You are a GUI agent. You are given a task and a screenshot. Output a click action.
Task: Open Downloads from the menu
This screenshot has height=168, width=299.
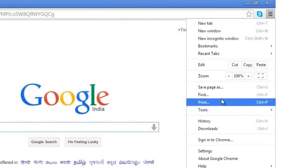pyautogui.click(x=231, y=129)
